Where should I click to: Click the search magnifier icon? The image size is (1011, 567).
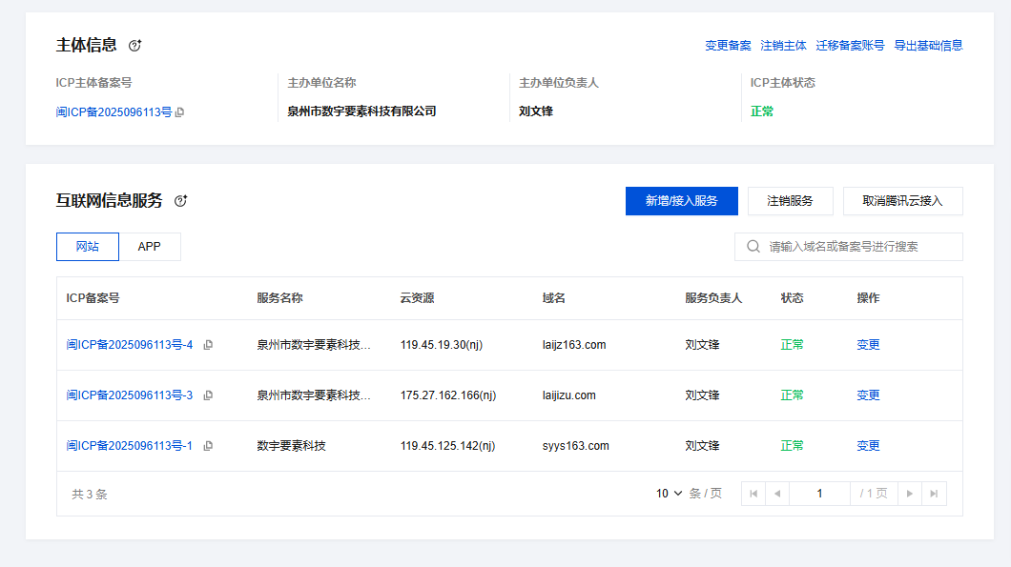pos(753,246)
